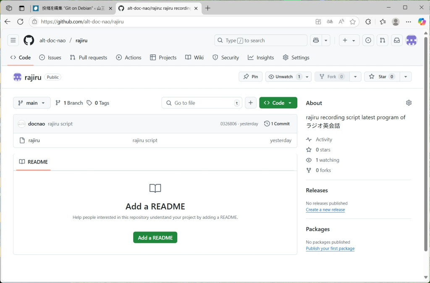
Task: Open the 0 stars link
Action: click(318, 150)
